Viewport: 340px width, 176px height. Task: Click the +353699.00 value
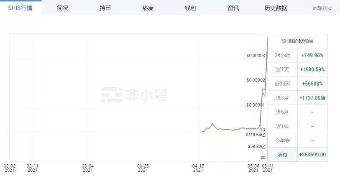[x=312, y=155]
